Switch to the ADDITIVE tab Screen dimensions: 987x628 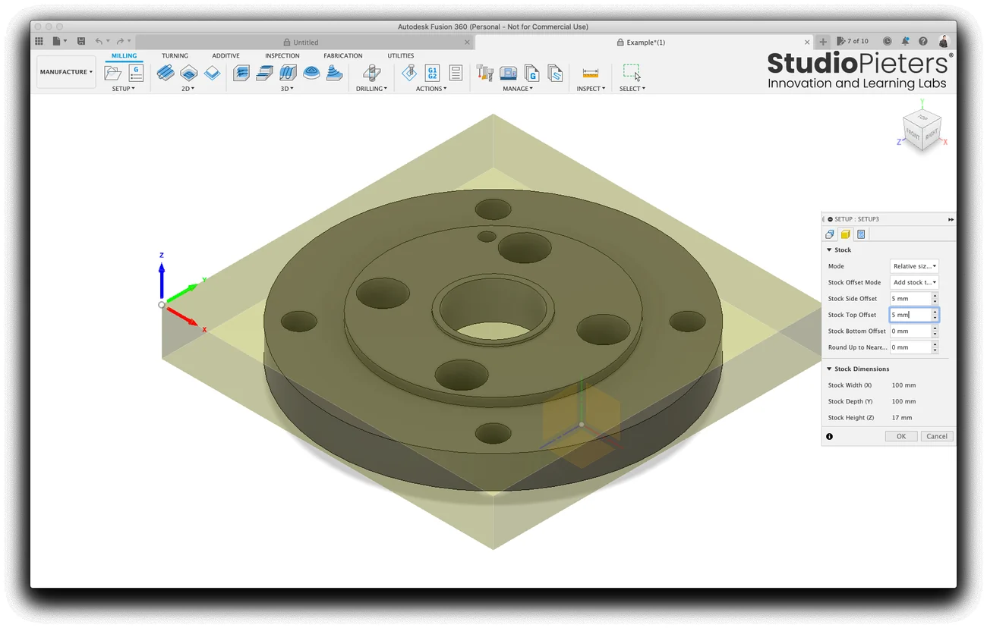225,55
